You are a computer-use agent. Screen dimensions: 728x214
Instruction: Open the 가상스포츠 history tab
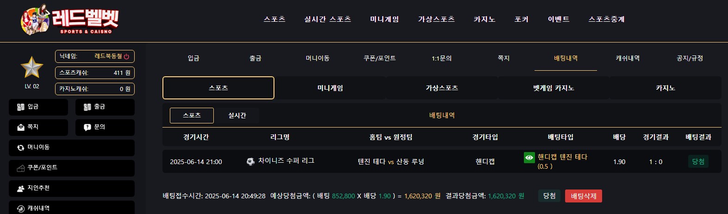442,88
